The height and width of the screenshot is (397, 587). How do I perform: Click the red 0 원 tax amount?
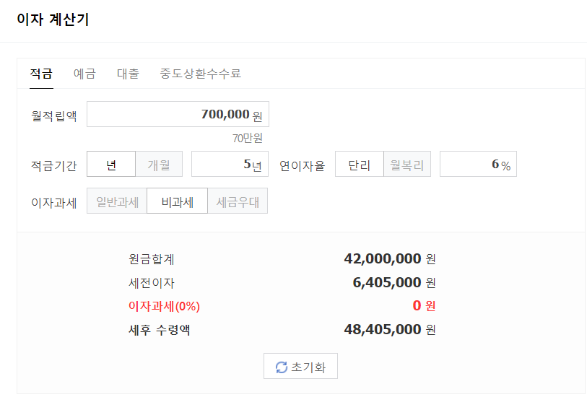[x=424, y=306]
